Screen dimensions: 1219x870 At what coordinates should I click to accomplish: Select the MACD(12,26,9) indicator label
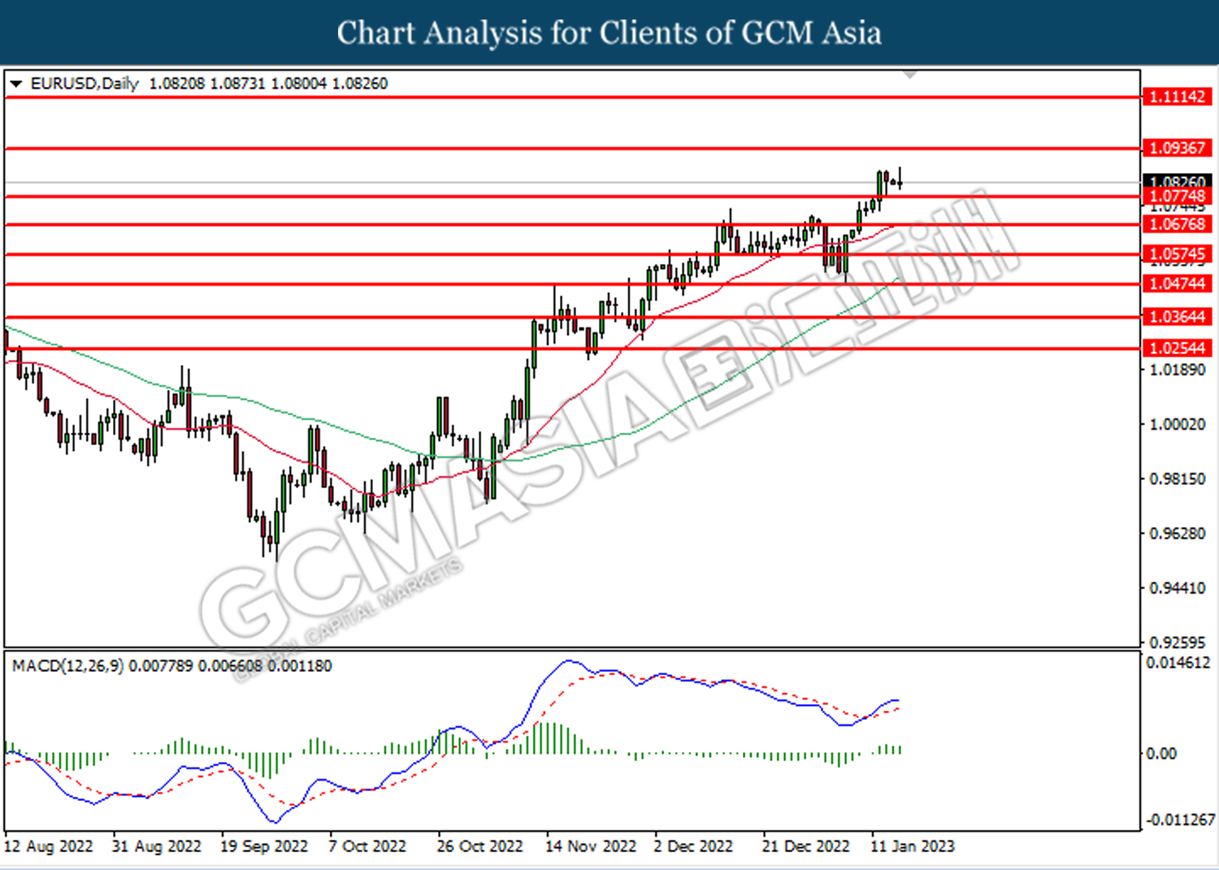coord(67,666)
